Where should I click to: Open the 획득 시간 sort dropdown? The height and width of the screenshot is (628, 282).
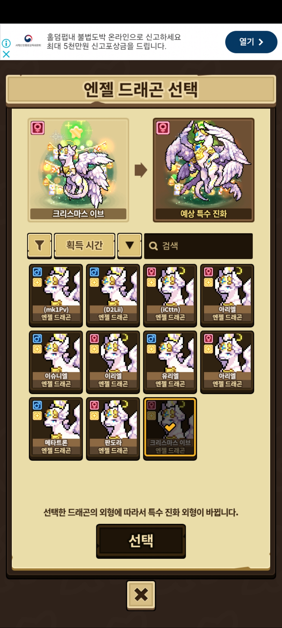(x=84, y=245)
